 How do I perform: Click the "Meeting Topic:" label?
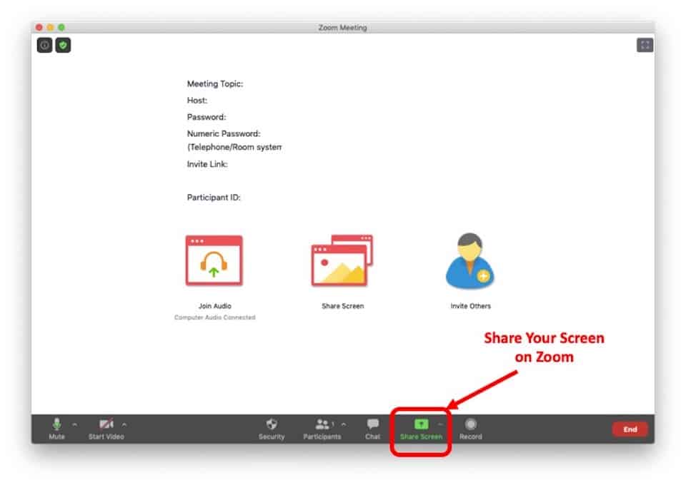click(215, 84)
